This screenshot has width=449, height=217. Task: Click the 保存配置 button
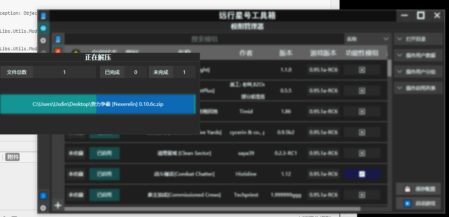pos(418,189)
